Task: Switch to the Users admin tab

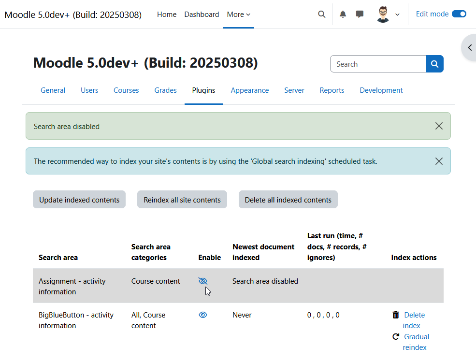Action: pos(89,90)
